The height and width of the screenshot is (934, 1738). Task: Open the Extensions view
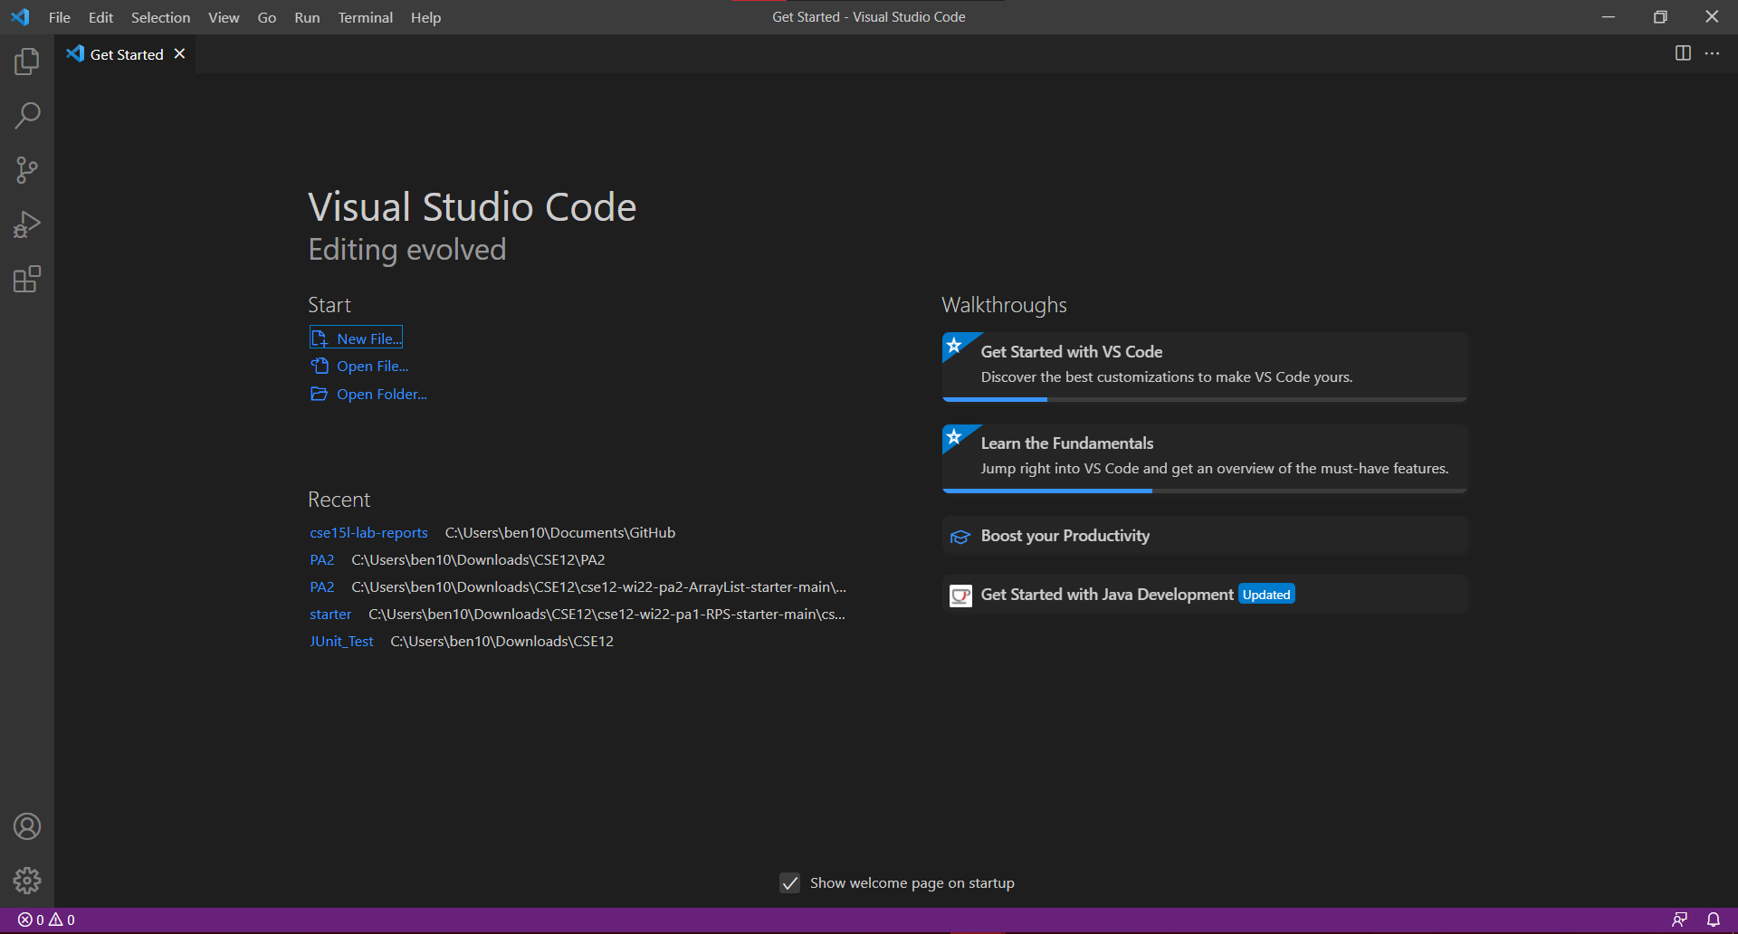[27, 279]
